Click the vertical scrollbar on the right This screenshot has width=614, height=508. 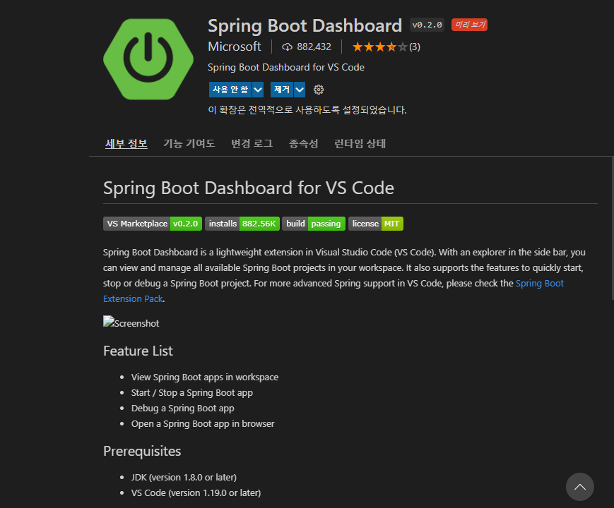click(613, 228)
